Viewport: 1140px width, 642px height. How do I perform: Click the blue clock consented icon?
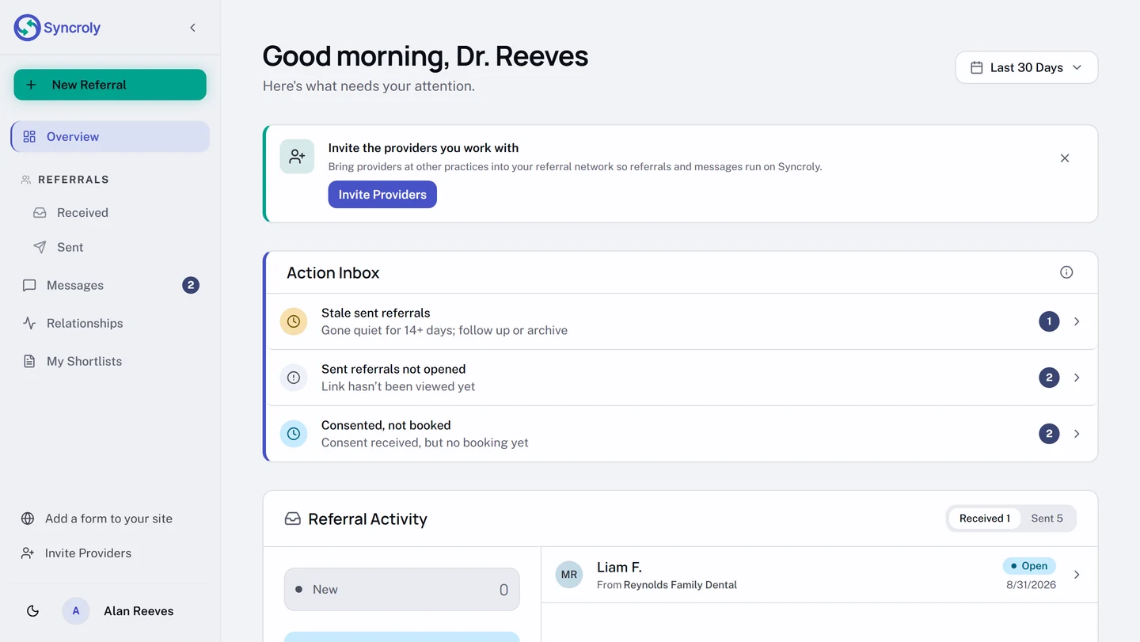pos(294,434)
